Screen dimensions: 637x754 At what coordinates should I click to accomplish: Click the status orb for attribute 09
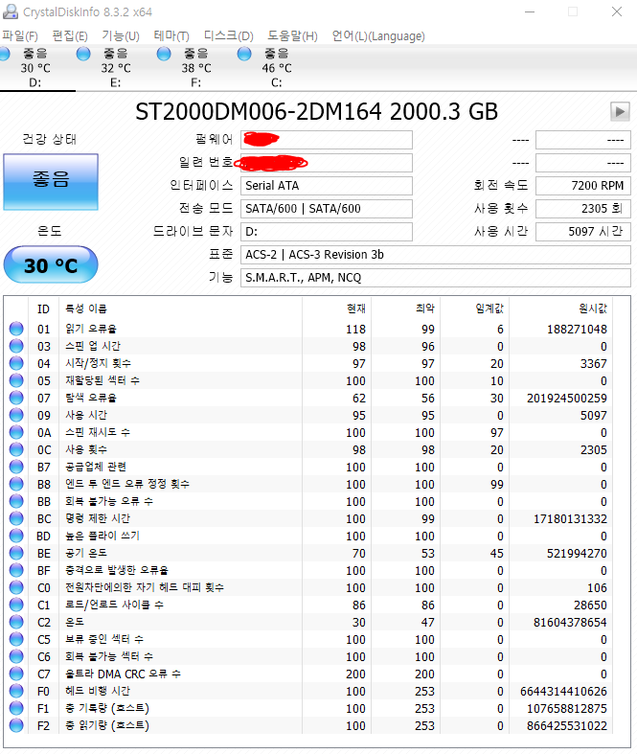coord(16,415)
